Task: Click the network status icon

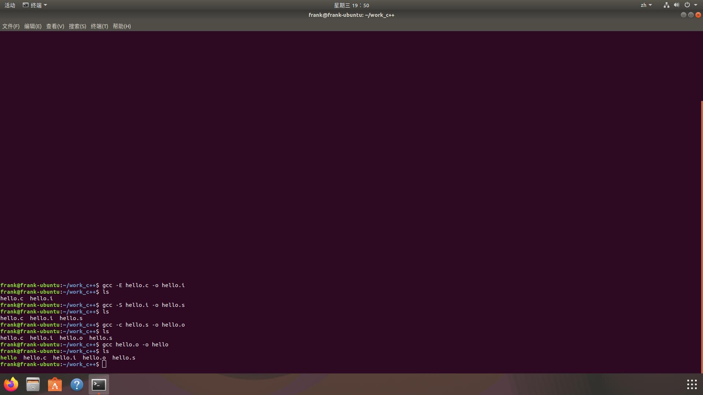Action: (666, 5)
